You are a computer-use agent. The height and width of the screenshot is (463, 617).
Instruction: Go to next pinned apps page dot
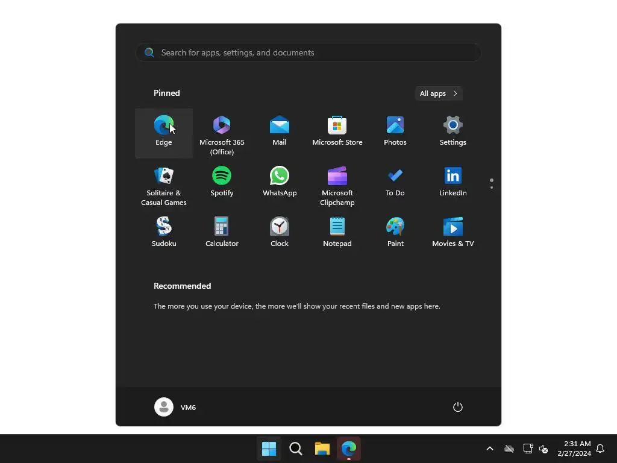click(x=492, y=187)
